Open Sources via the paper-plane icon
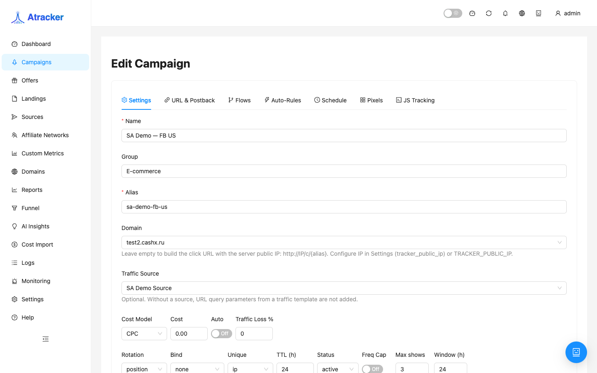The width and height of the screenshot is (597, 373). pyautogui.click(x=15, y=117)
